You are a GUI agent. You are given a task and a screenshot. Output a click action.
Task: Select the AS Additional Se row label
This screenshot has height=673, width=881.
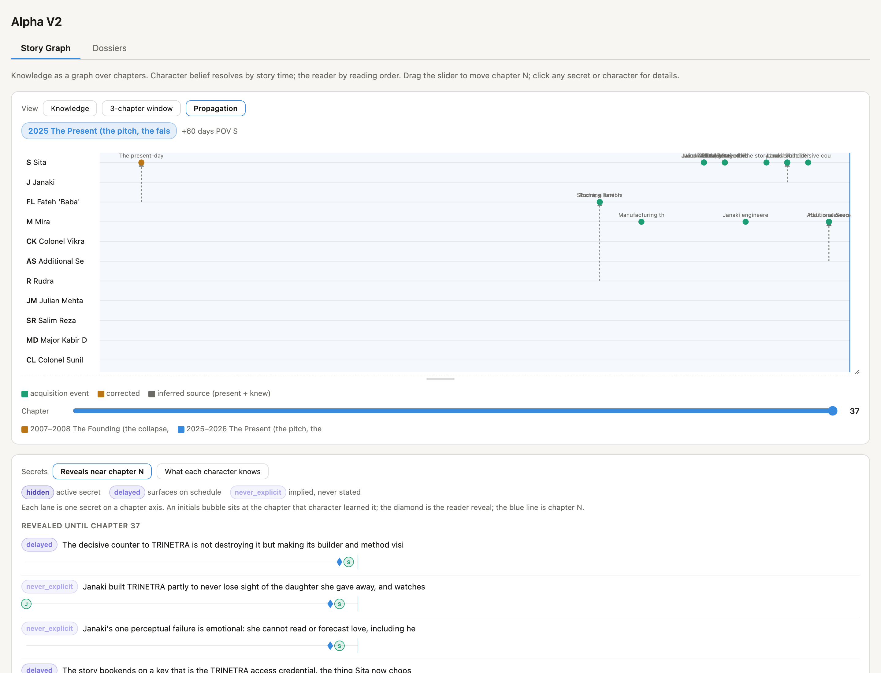click(55, 261)
